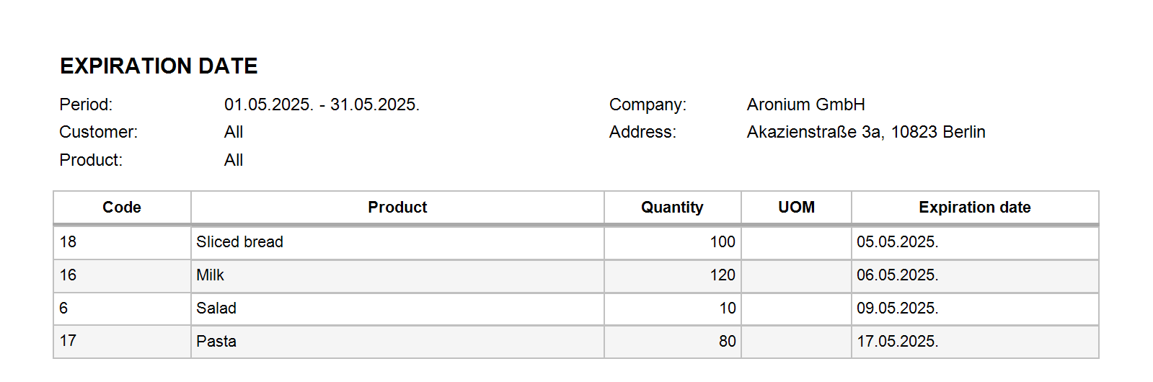This screenshot has width=1153, height=382.
Task: Click the quantity 10 for Salad
Action: tap(727, 308)
